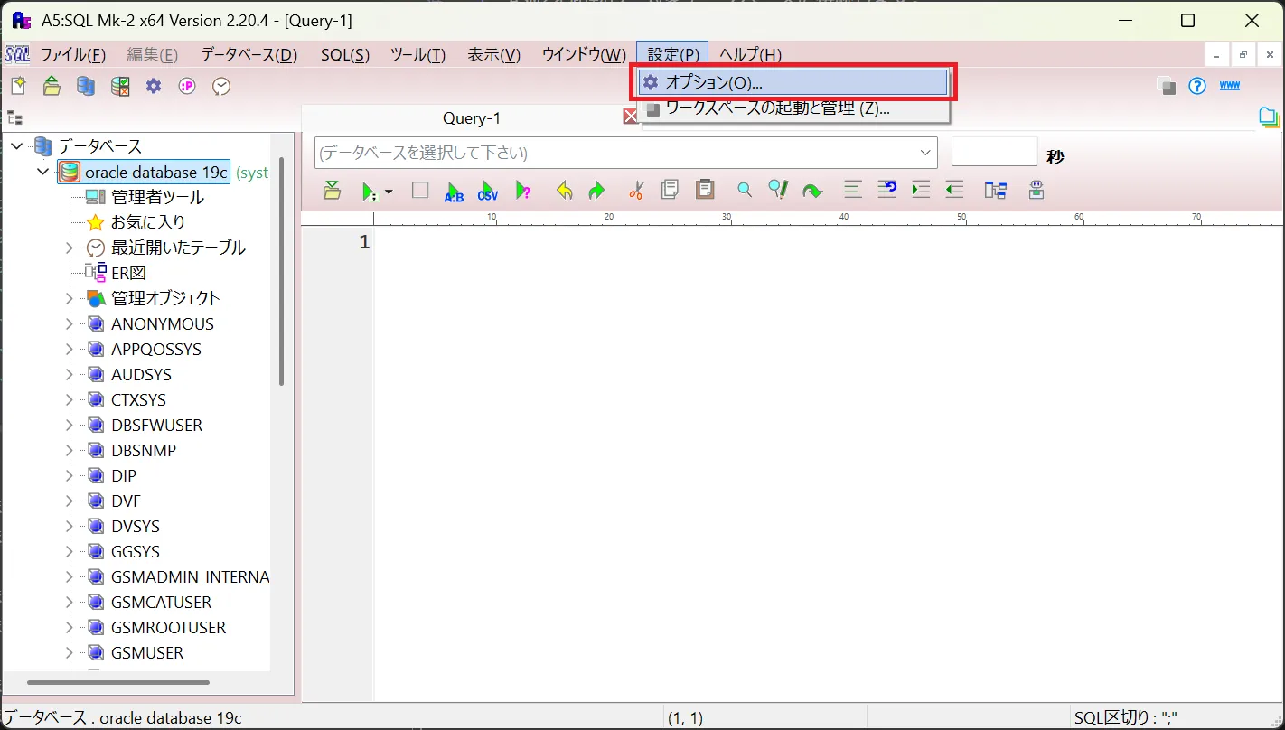
Task: Open the SQL(S) menu
Action: pos(345,55)
